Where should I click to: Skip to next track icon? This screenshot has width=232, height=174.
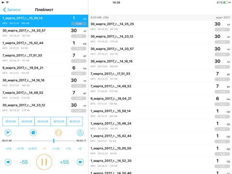click(x=80, y=162)
